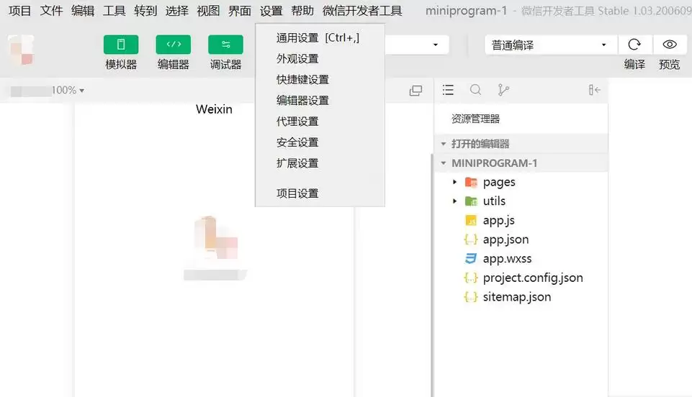The height and width of the screenshot is (397, 692).
Task: Click the project.config.json file icon
Action: (x=471, y=278)
